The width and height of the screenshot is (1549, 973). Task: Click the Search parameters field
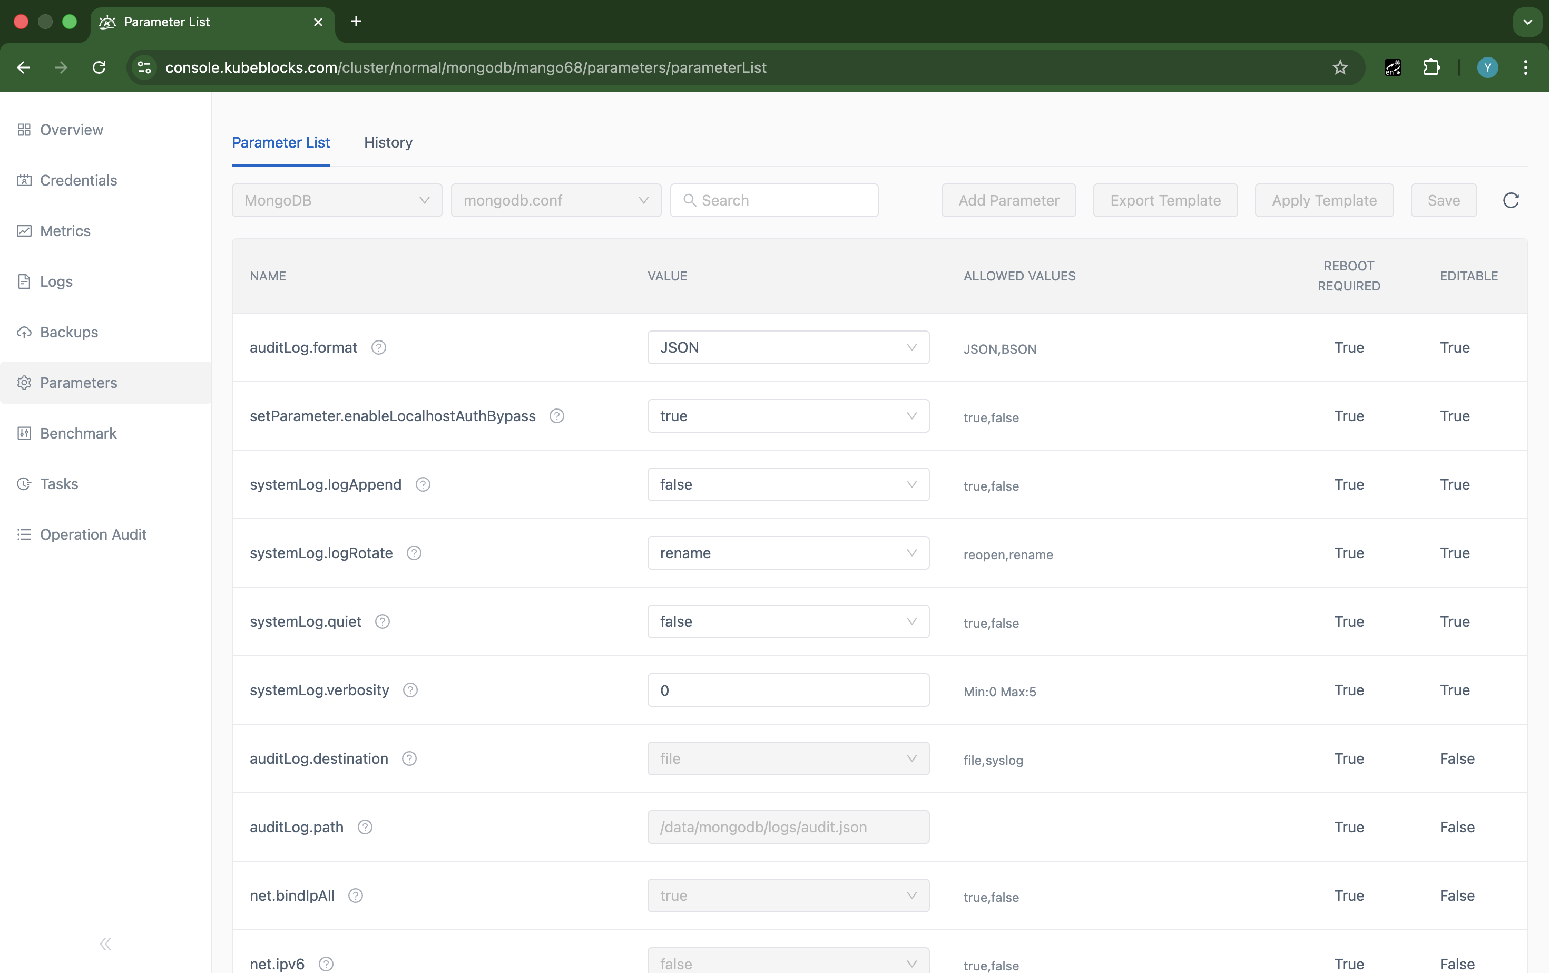[x=774, y=200]
